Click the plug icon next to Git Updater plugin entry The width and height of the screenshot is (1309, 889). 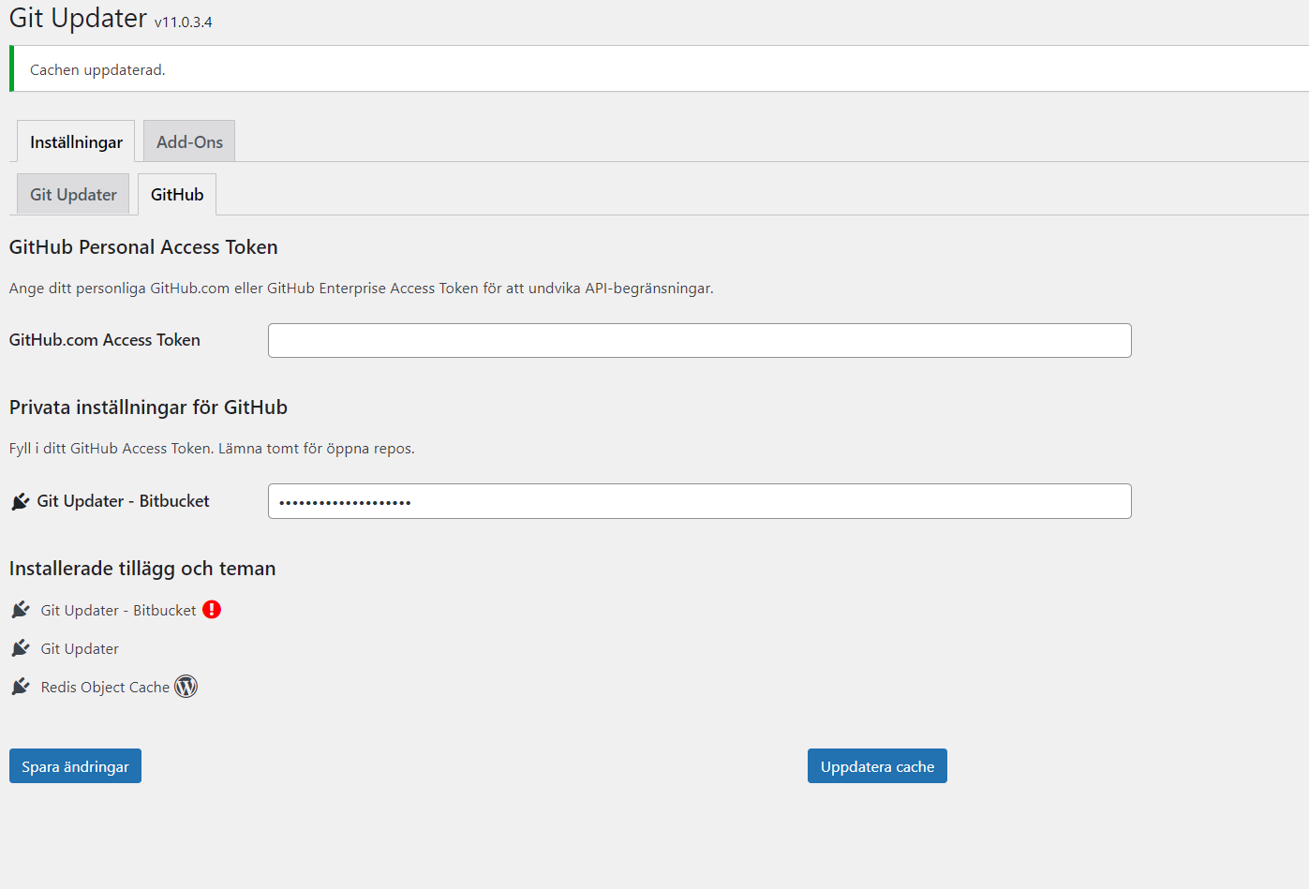click(20, 647)
